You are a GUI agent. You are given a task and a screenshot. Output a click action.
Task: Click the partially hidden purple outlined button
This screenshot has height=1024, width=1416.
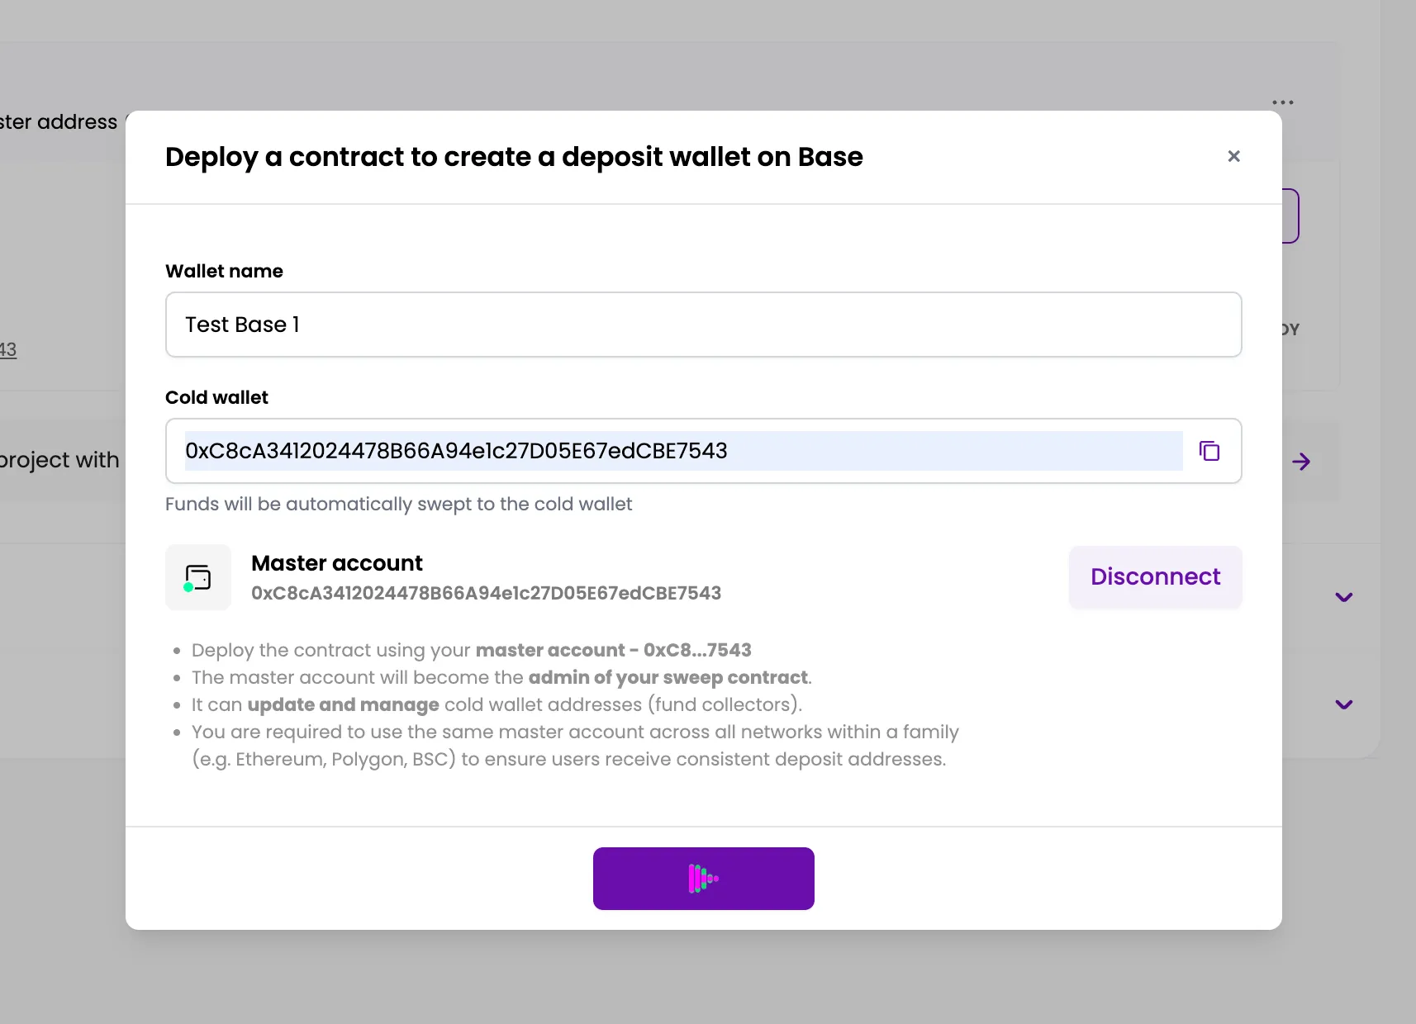1290,216
